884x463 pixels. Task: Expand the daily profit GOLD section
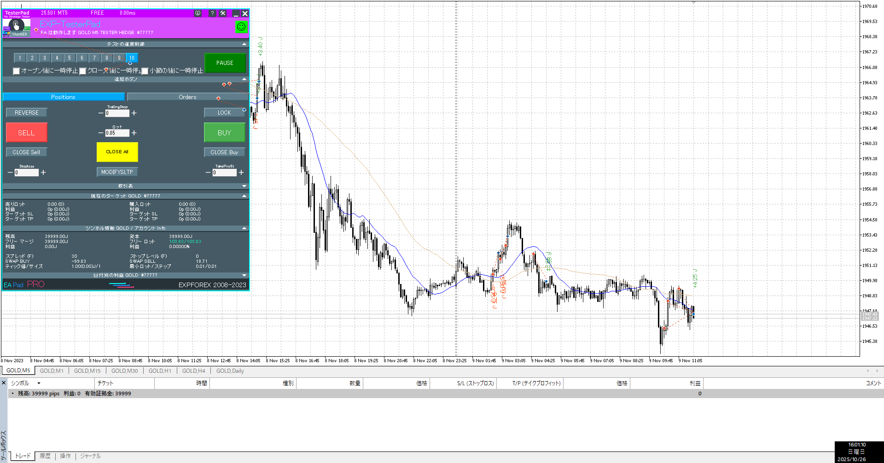[x=244, y=275]
